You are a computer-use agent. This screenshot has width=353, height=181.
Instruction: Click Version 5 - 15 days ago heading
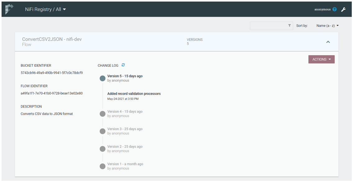coord(125,76)
